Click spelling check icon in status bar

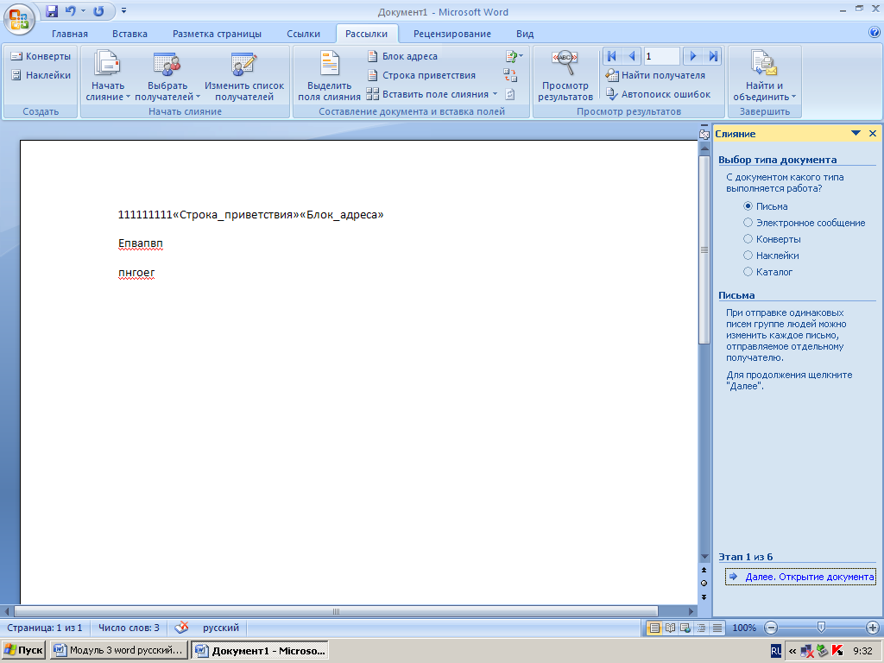pos(181,628)
